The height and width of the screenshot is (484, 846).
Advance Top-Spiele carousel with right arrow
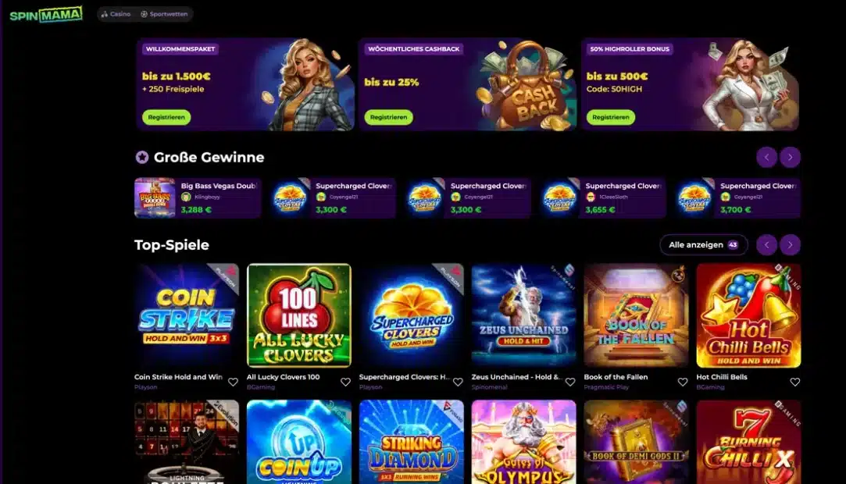click(790, 244)
